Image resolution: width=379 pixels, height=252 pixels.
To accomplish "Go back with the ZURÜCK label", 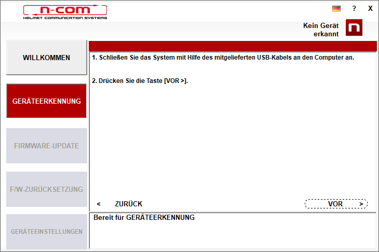I will coord(129,204).
